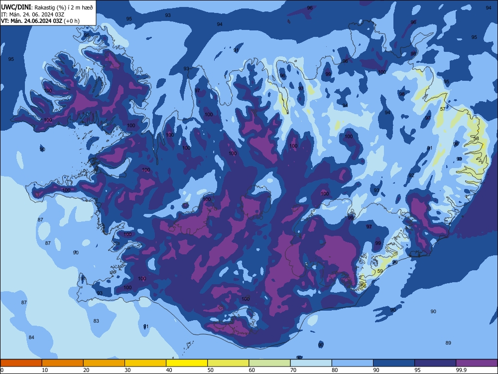Click the "30" legend tick label
The width and height of the screenshot is (498, 374).
127,370
